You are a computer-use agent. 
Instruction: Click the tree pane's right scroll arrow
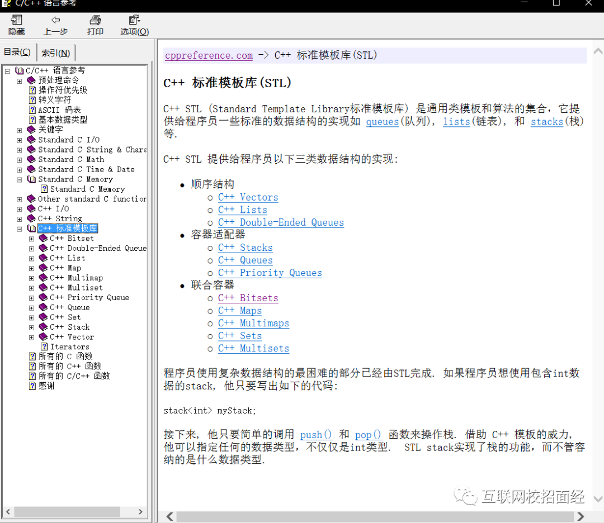140,511
